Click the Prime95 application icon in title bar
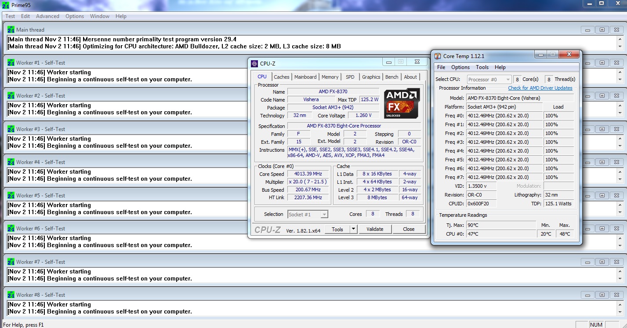This screenshot has height=328, width=627. click(6, 5)
